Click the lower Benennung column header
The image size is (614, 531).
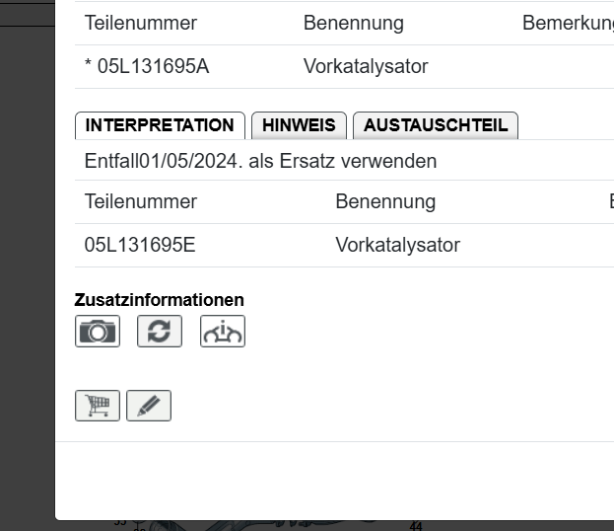pyautogui.click(x=385, y=201)
